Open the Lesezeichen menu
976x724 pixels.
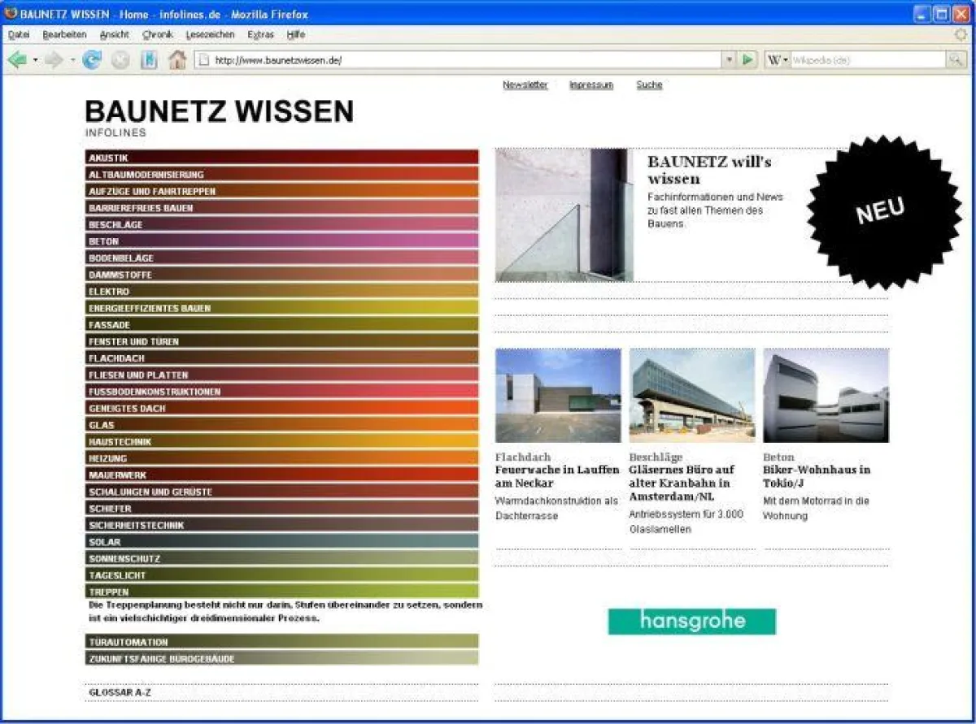209,34
